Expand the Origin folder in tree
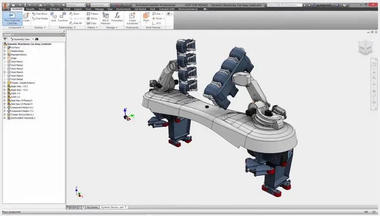 click(x=4, y=58)
